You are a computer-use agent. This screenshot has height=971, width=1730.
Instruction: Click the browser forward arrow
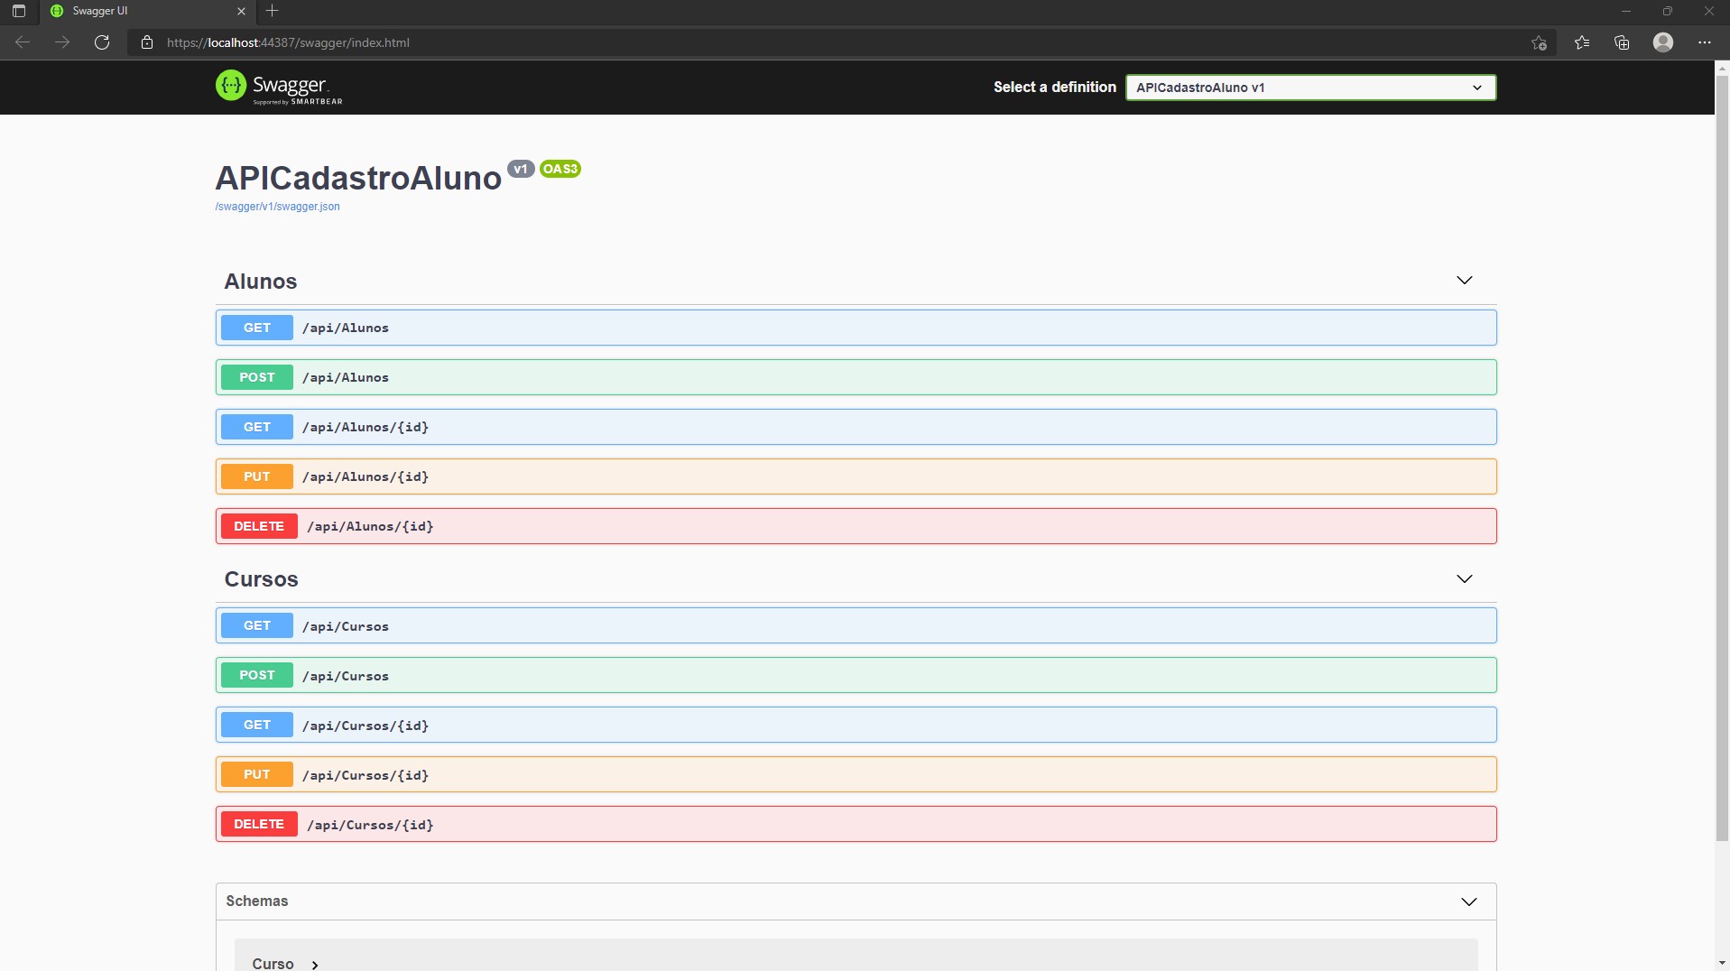pyautogui.click(x=62, y=42)
